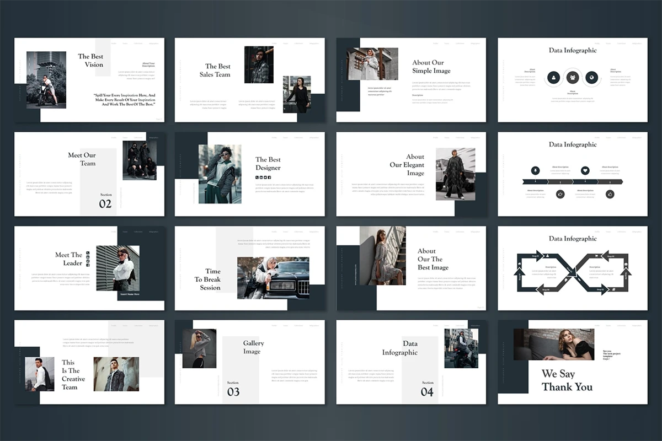Click the Twitter icon under The Best Designer
Image resolution: width=662 pixels, height=441 pixels.
pos(265,178)
